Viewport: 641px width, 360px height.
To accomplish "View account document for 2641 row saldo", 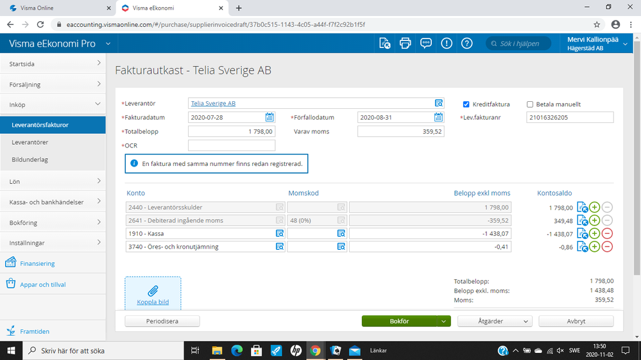I will coord(582,220).
